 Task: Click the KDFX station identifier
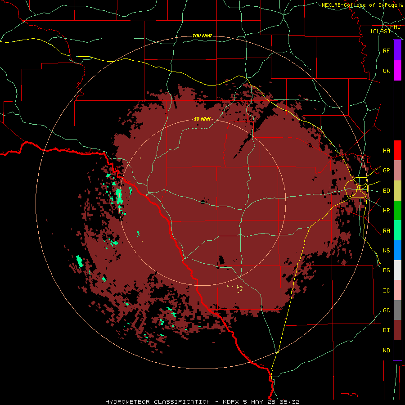(231, 402)
